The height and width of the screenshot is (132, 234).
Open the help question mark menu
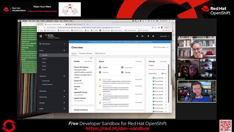pos(153,36)
